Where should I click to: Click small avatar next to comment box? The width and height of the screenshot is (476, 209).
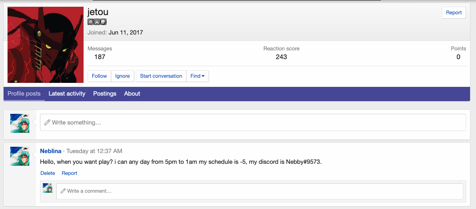pos(48,188)
